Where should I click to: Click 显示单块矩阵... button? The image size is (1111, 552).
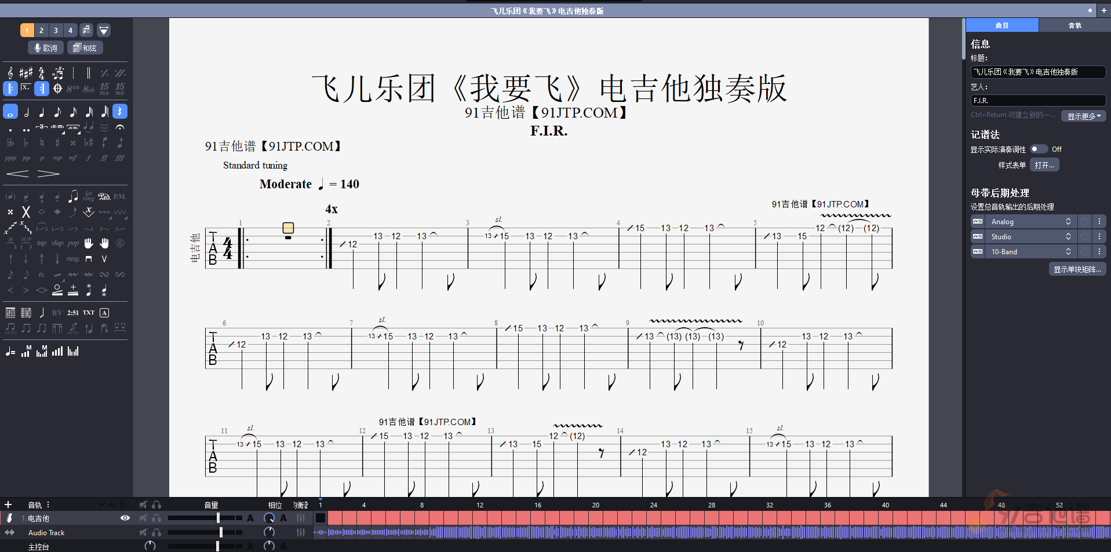[x=1077, y=269]
